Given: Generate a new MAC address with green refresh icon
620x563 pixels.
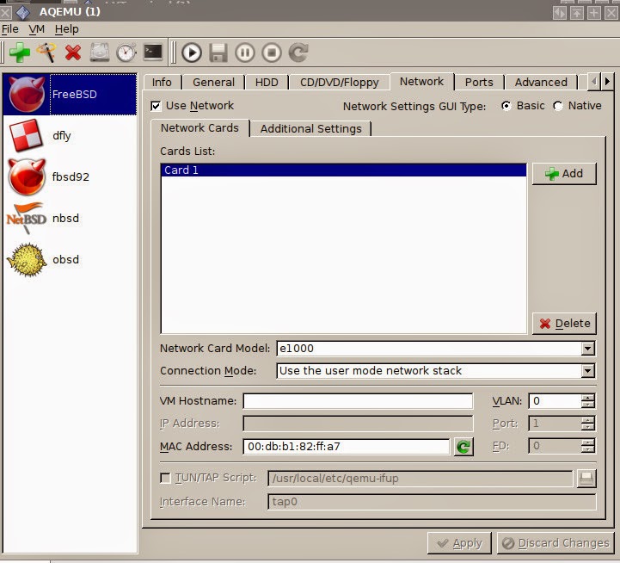Looking at the screenshot, I should coord(463,447).
